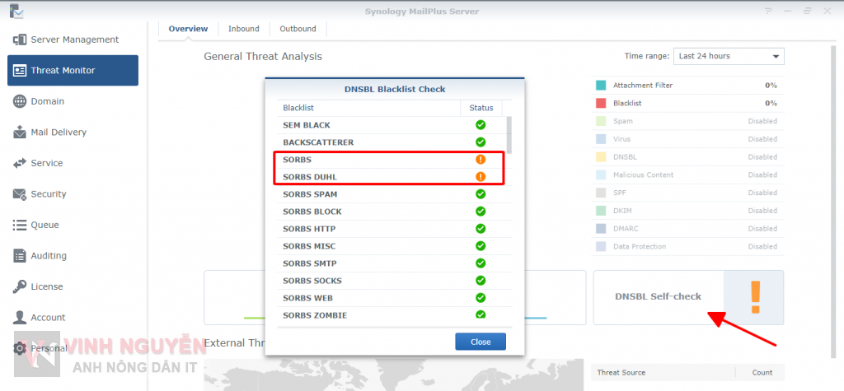Viewport: 844px width, 391px height.
Task: Expand the Time range dropdown
Action: [729, 56]
